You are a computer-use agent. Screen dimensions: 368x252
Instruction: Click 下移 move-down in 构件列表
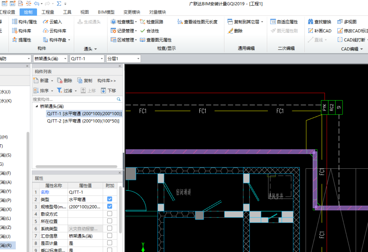pyautogui.click(x=108, y=91)
